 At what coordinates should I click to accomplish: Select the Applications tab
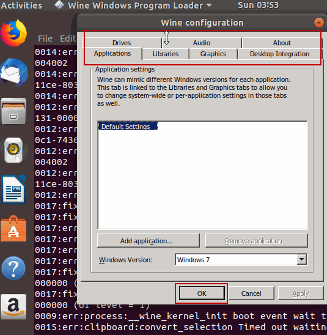112,53
